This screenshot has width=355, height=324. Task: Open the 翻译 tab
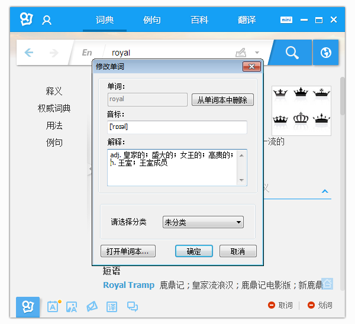click(x=247, y=20)
